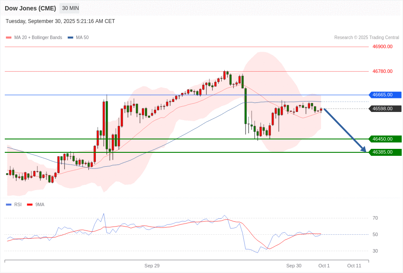Screen dimensions: 403x273
Task: Click the 46900.00 resistance label
Action: click(x=383, y=46)
